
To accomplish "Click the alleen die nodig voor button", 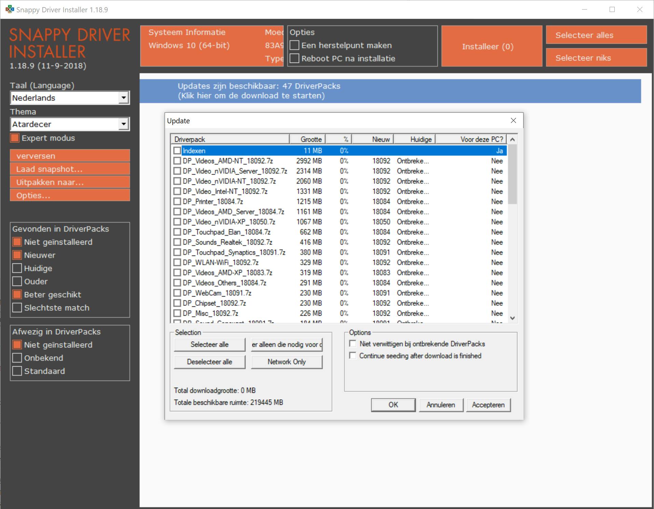I will 287,344.
